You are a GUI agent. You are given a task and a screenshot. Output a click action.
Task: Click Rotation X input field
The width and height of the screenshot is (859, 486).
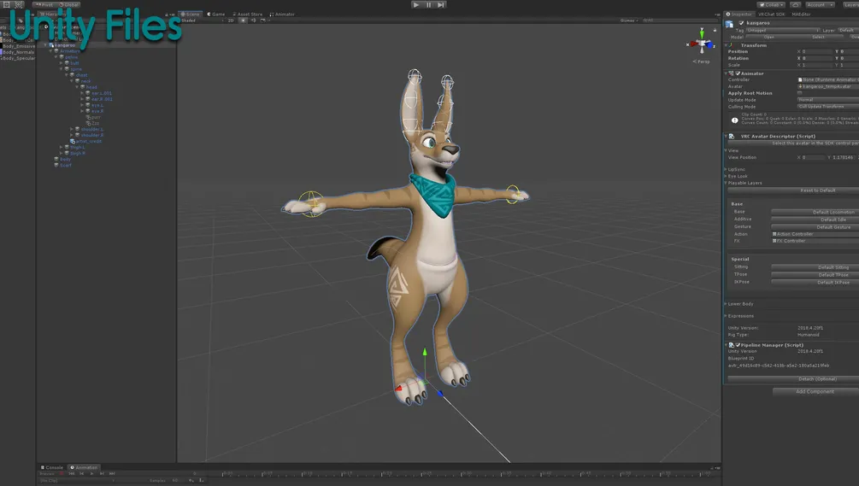817,58
